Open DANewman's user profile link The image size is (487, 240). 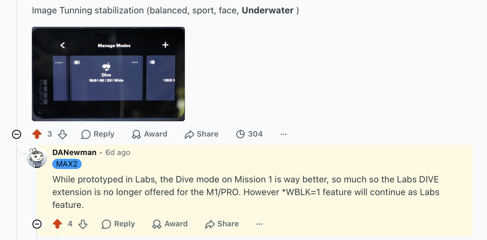(x=75, y=152)
